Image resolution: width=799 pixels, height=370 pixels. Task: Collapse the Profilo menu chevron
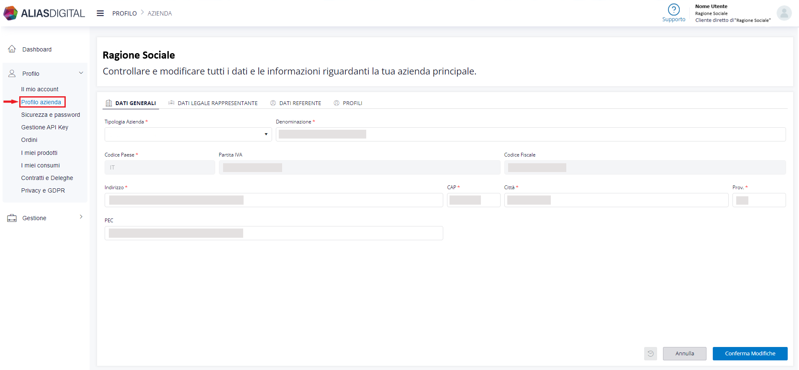[81, 73]
